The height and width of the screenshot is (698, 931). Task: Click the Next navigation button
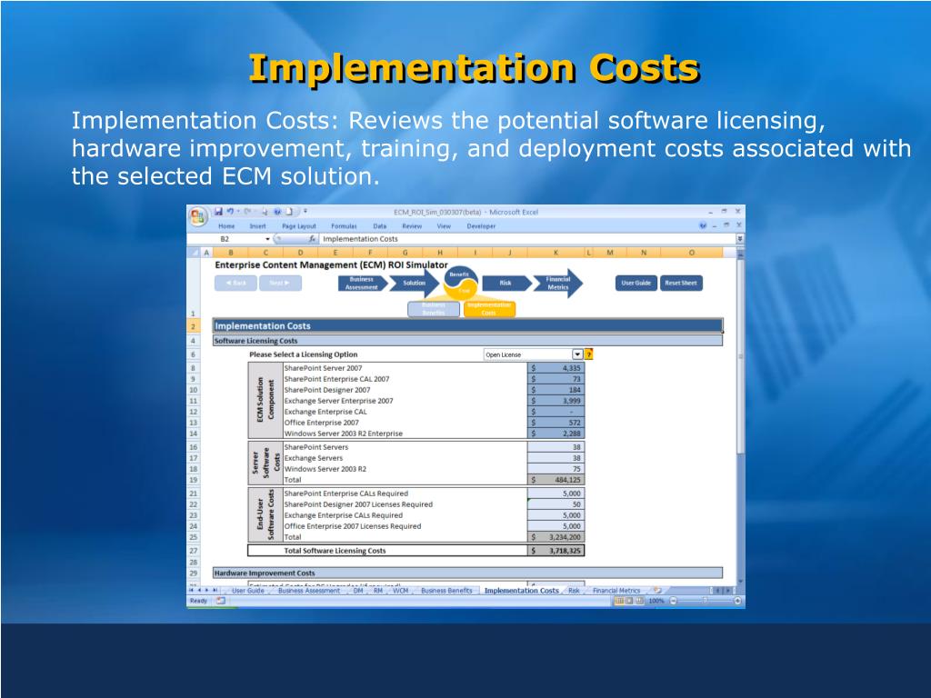click(280, 284)
